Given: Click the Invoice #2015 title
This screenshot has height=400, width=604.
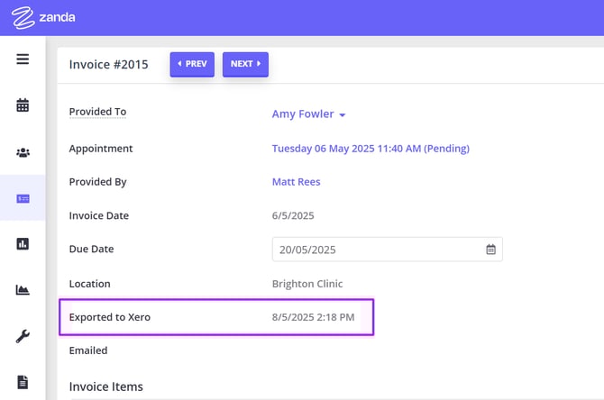Looking at the screenshot, I should [108, 64].
